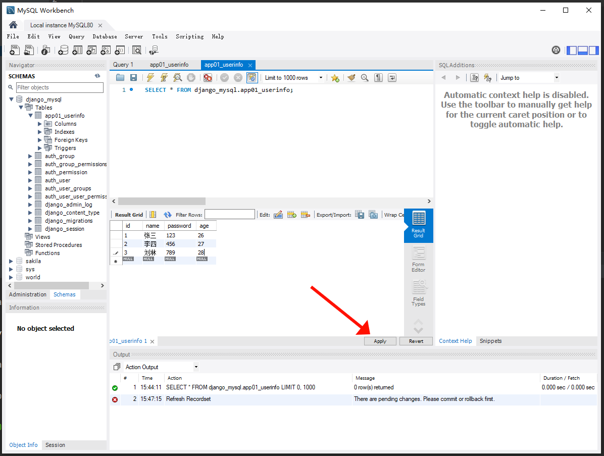
Task: Expand Columns under app01_userinfo
Action: 40,124
